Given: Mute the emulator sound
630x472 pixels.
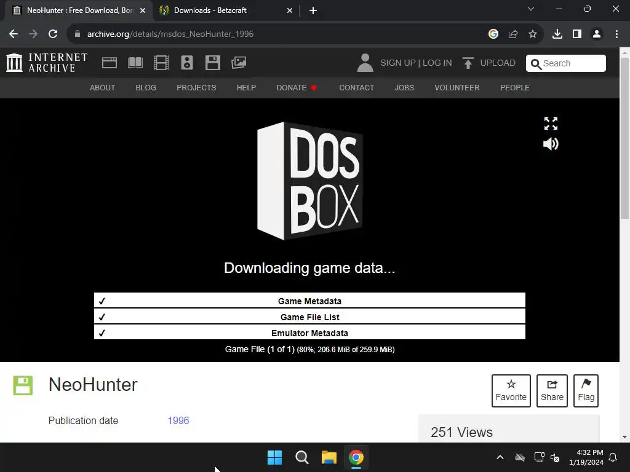Looking at the screenshot, I should tap(551, 144).
